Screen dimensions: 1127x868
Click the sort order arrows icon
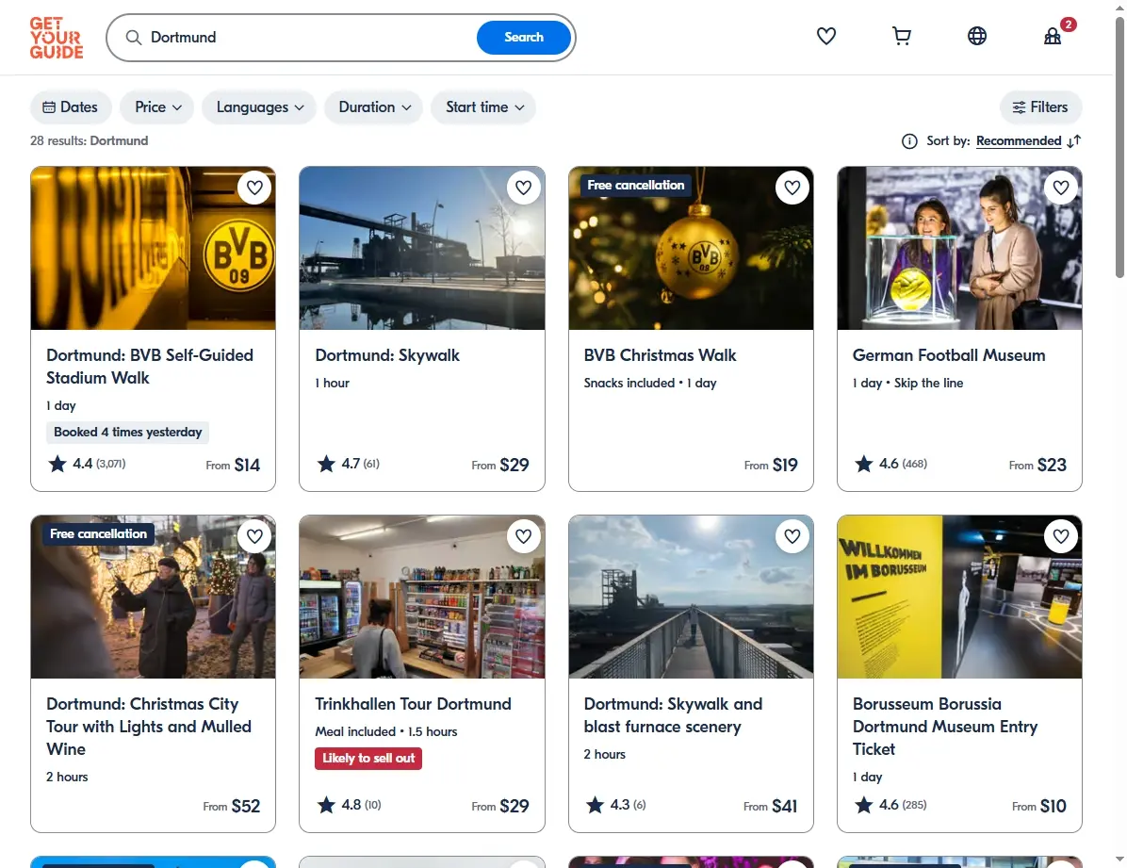(1074, 141)
